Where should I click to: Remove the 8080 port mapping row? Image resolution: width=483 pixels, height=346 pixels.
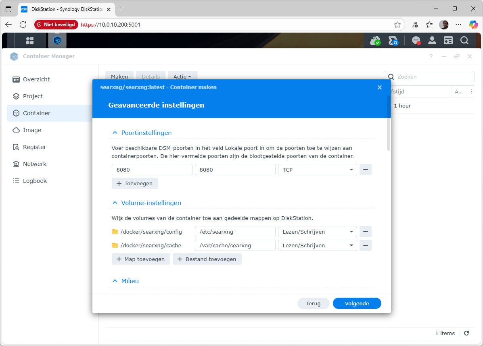click(x=365, y=170)
